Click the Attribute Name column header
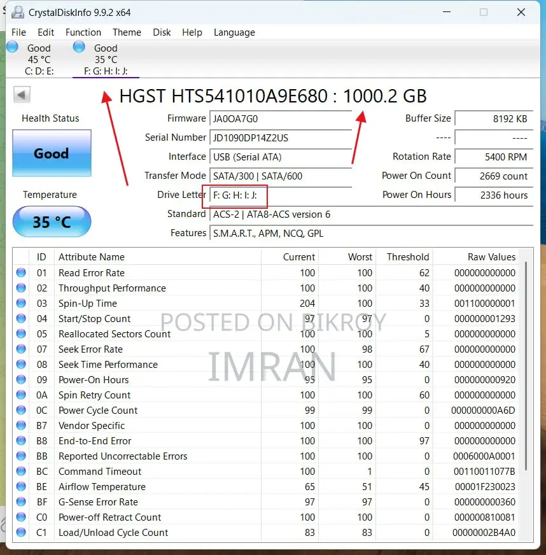 tap(157, 256)
